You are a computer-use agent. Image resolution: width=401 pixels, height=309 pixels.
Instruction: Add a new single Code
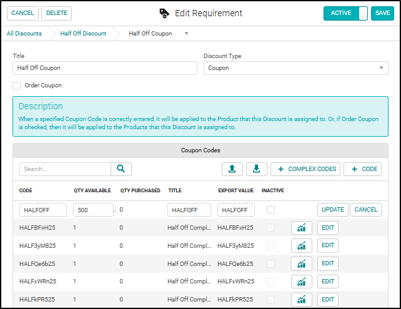[362, 169]
